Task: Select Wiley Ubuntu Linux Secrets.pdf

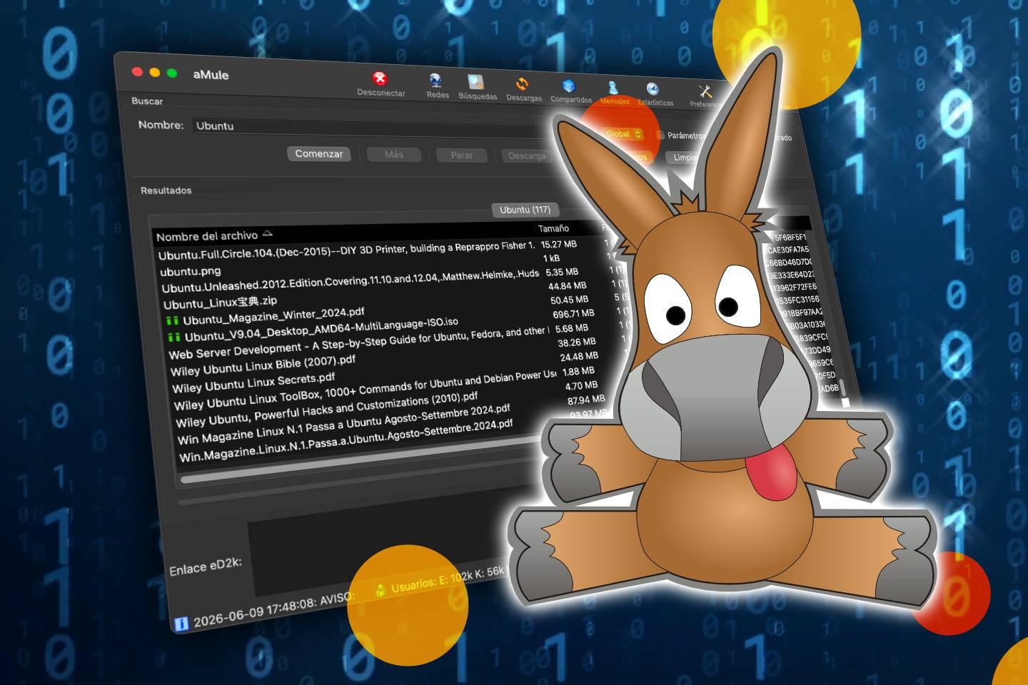Action: pyautogui.click(x=253, y=383)
